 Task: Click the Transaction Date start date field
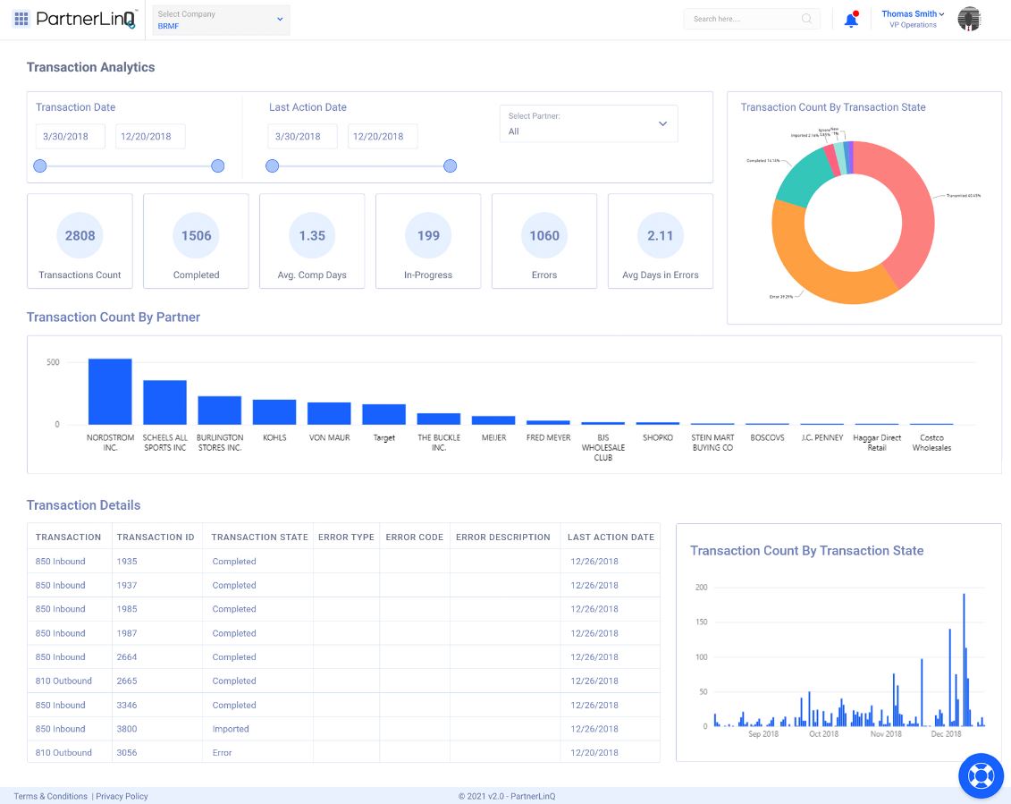pyautogui.click(x=71, y=137)
